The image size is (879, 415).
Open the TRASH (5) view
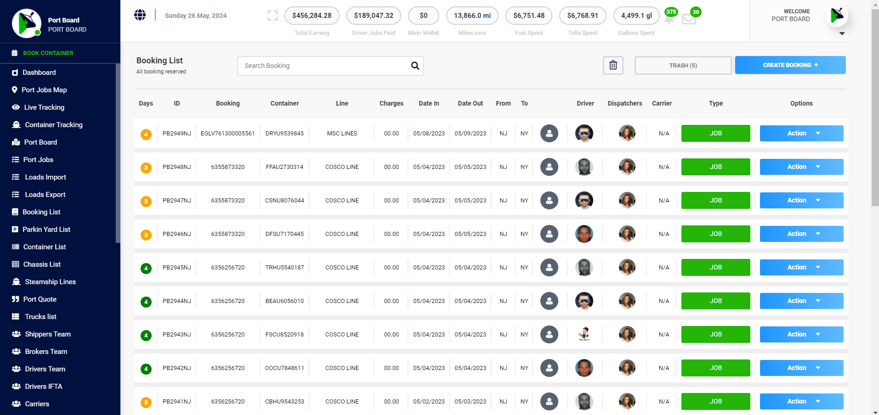click(x=683, y=65)
